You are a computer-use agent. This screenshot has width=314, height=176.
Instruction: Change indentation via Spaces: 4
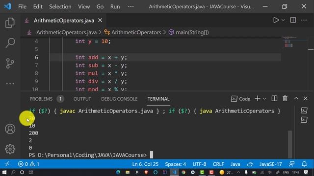(176, 164)
